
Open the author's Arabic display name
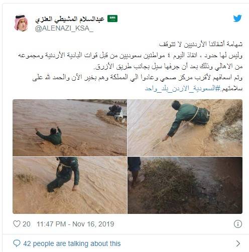pyautogui.click(x=70, y=19)
